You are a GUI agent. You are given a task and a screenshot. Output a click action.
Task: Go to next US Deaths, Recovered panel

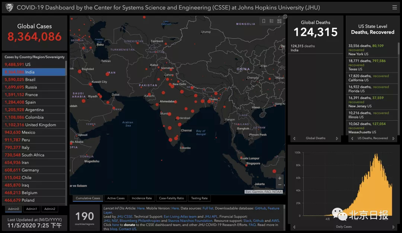point(393,138)
